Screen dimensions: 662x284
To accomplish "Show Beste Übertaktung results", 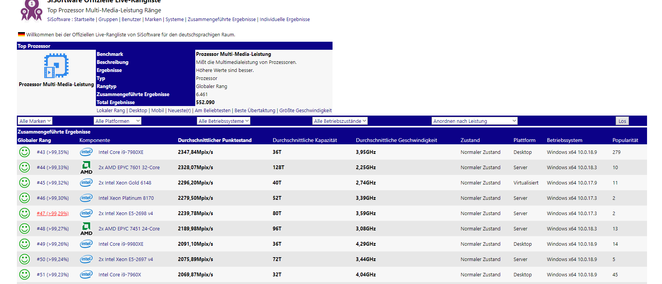I will pos(255,111).
